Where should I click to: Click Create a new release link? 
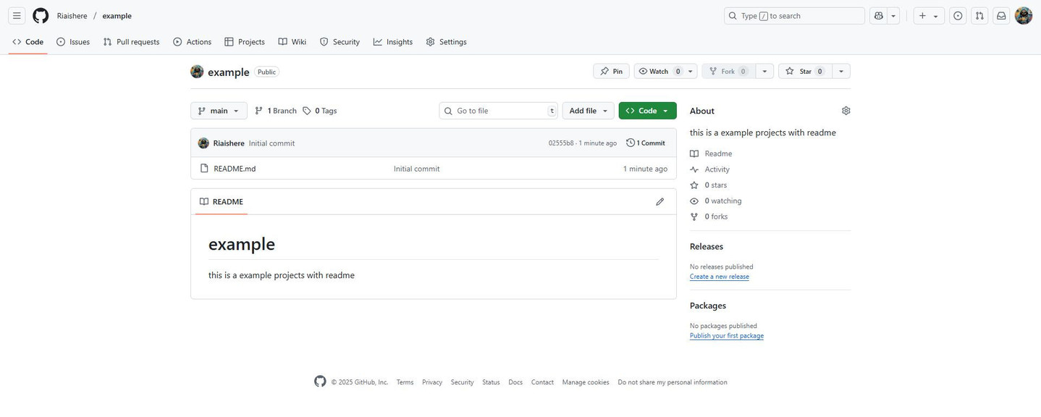pyautogui.click(x=720, y=277)
